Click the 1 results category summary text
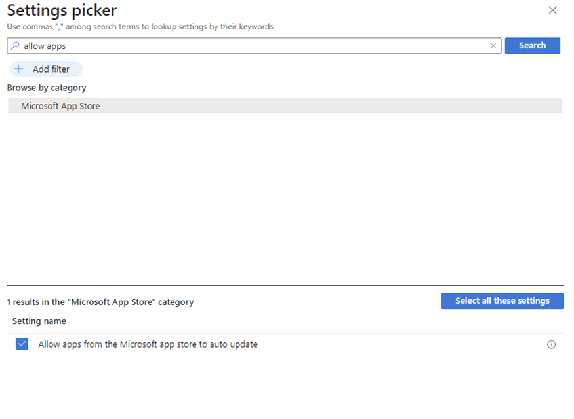This screenshot has width=574, height=419. click(x=100, y=302)
